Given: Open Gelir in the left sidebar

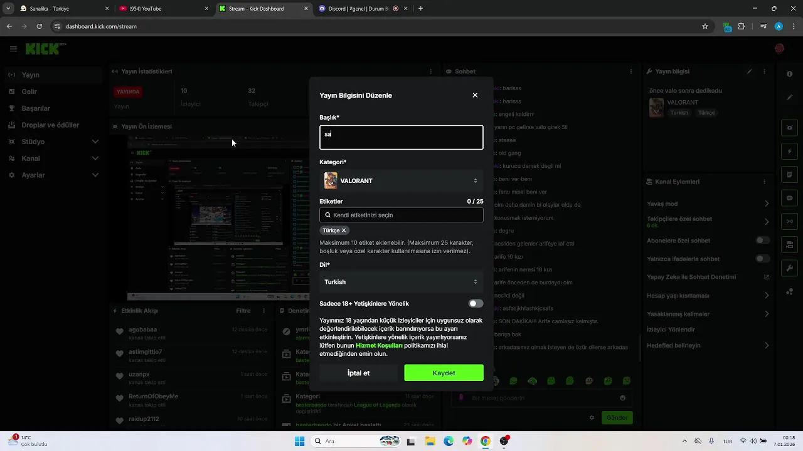Looking at the screenshot, I should pos(53,91).
